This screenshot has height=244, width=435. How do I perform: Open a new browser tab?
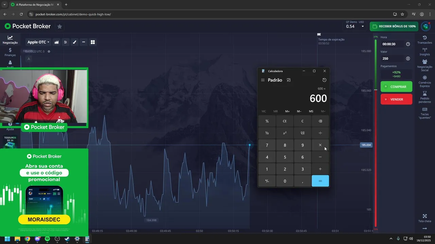66,5
